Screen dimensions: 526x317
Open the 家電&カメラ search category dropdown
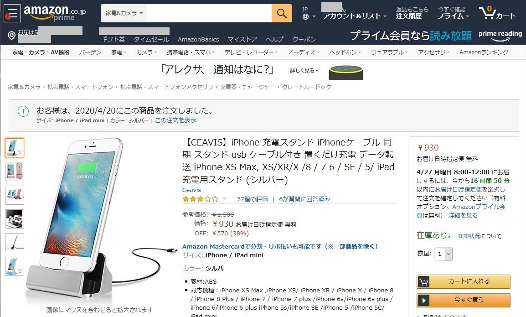point(124,13)
